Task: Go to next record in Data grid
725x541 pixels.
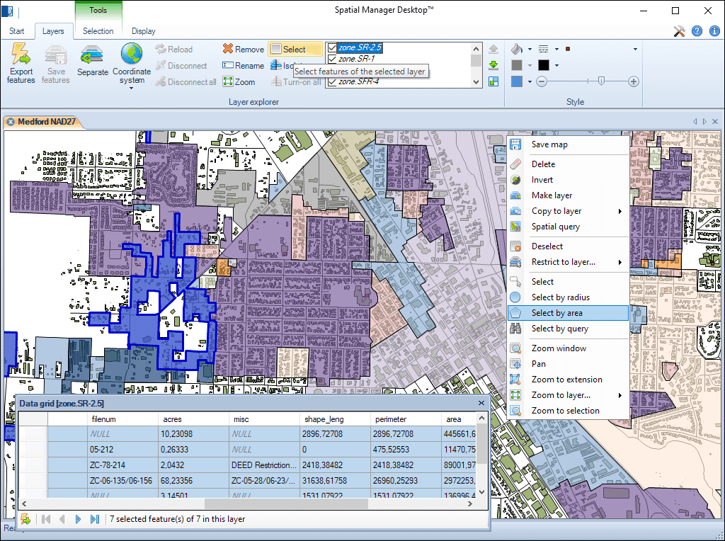Action: click(x=78, y=519)
